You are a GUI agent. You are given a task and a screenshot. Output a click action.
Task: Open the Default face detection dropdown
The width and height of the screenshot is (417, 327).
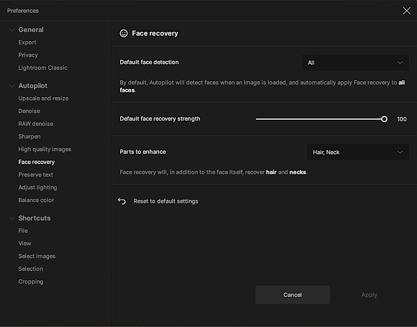pos(355,63)
